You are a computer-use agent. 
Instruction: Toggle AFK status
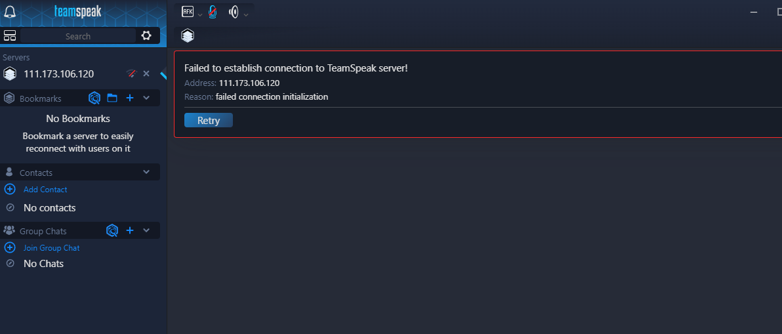pyautogui.click(x=188, y=12)
